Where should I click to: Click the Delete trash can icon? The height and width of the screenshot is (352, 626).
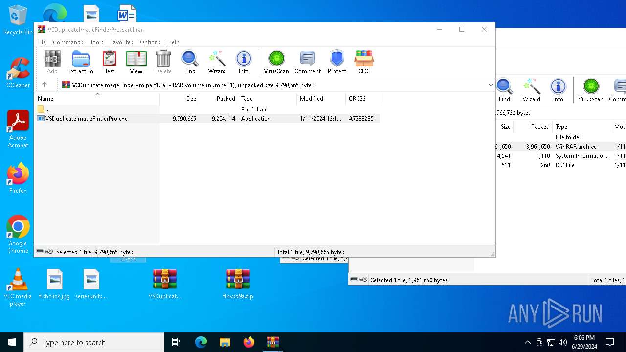pyautogui.click(x=163, y=62)
